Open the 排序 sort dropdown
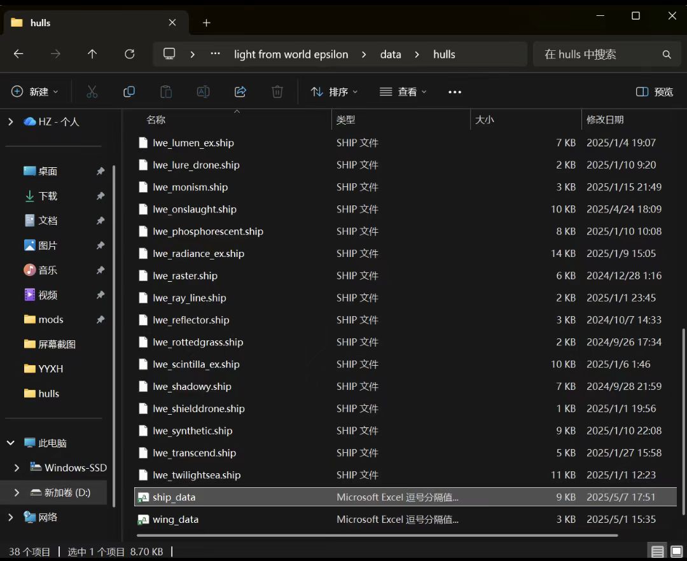 click(x=334, y=92)
